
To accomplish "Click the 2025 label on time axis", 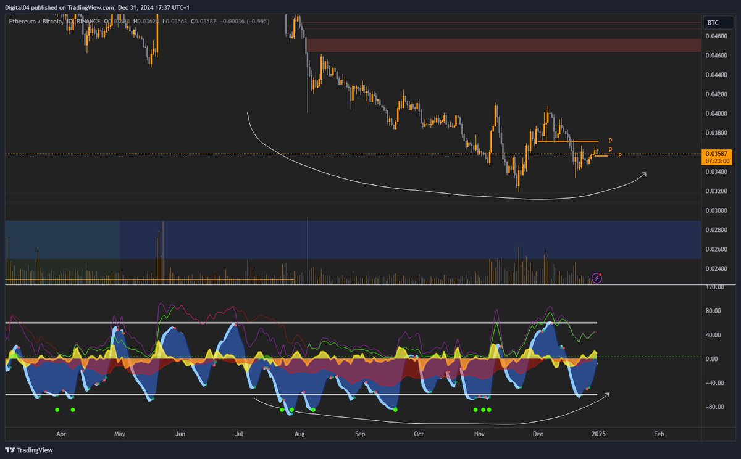I will click(x=598, y=434).
